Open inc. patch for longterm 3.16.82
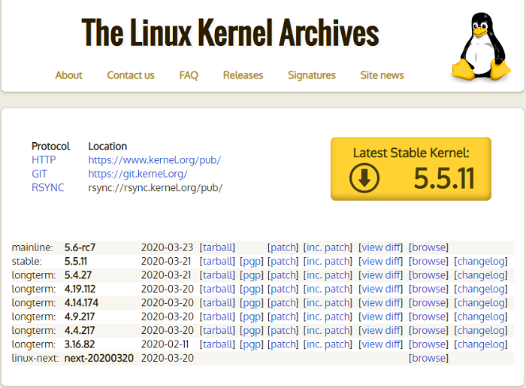This screenshot has height=388, width=526. 328,344
